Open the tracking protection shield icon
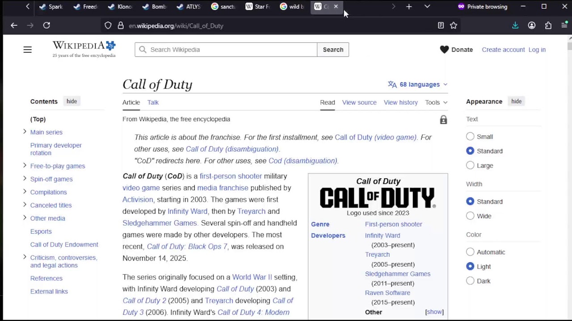This screenshot has height=321, width=572. pyautogui.click(x=108, y=25)
